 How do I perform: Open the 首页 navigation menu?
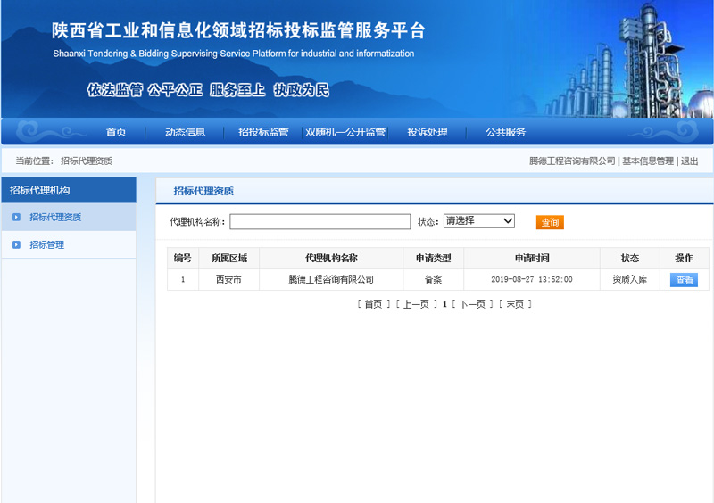pyautogui.click(x=116, y=132)
